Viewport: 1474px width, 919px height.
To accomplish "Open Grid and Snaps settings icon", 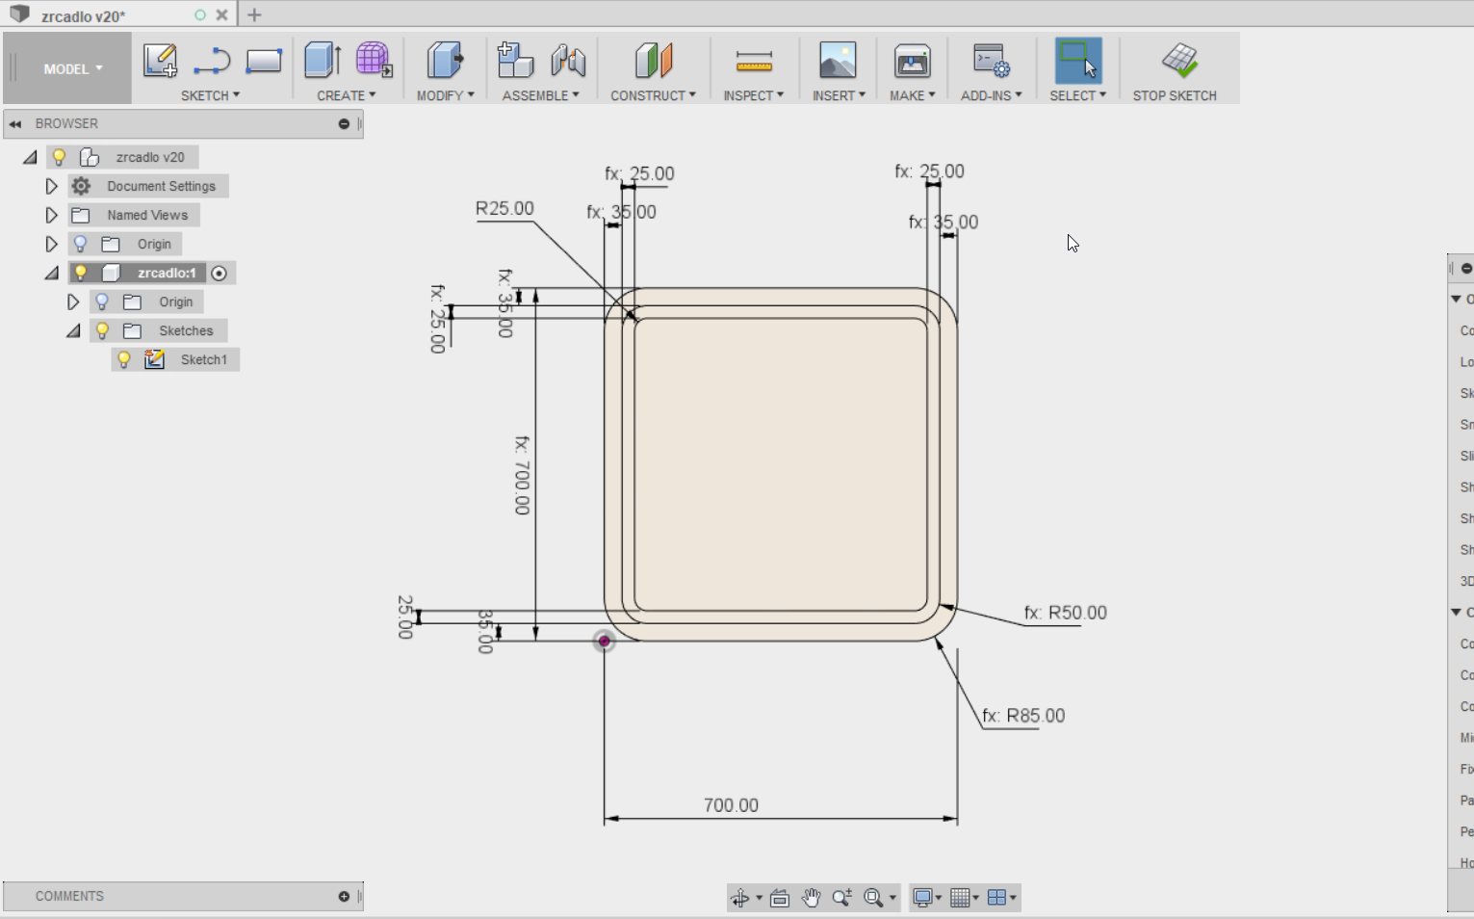I will (x=960, y=898).
